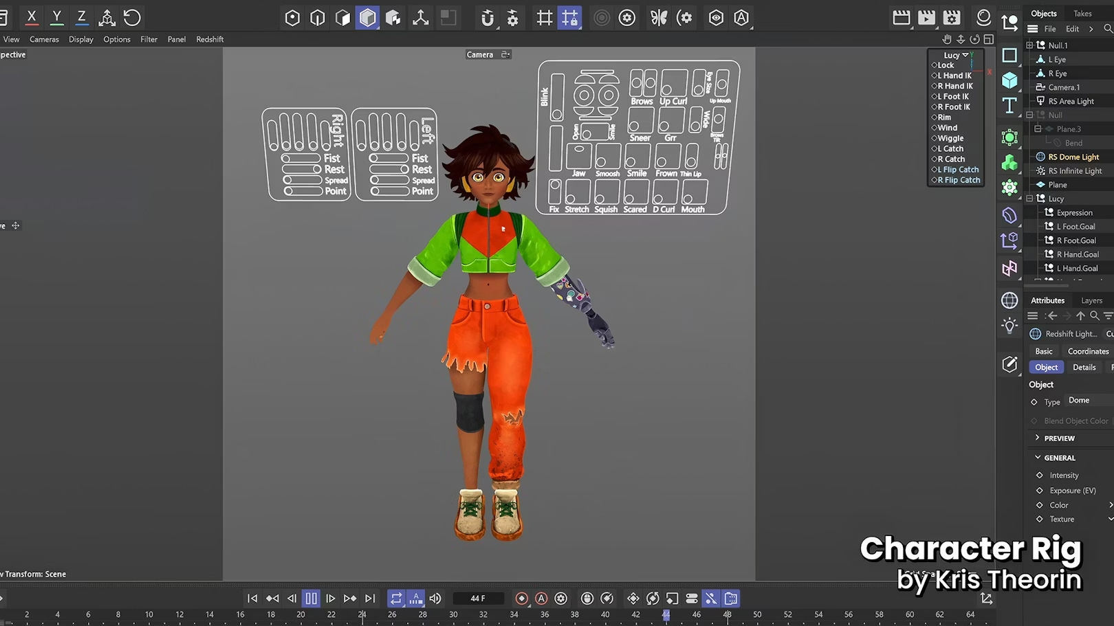
Task: Switch to the Takes tab
Action: tap(1082, 14)
